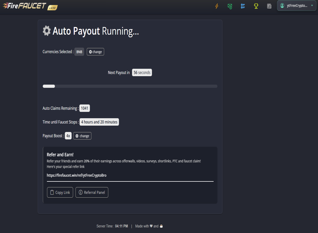
Task: Click the FireFaucet logo
Action: (x=24, y=6)
